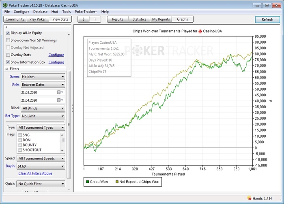
Task: Open calendar picker for 21.04.2020 end date
Action: pyautogui.click(x=60, y=100)
